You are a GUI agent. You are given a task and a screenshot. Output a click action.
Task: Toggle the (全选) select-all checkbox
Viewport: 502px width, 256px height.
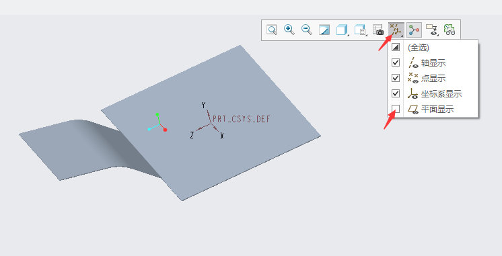pos(396,47)
